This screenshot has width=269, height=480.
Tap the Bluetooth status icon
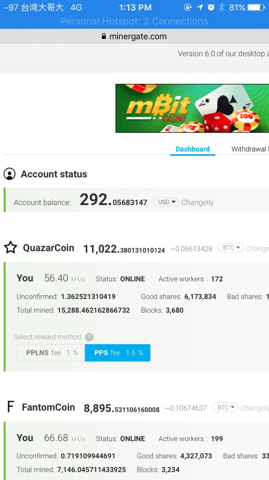[221, 7]
